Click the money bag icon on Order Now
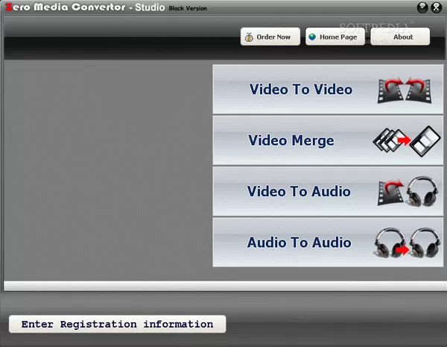The height and width of the screenshot is (347, 447). coord(249,37)
